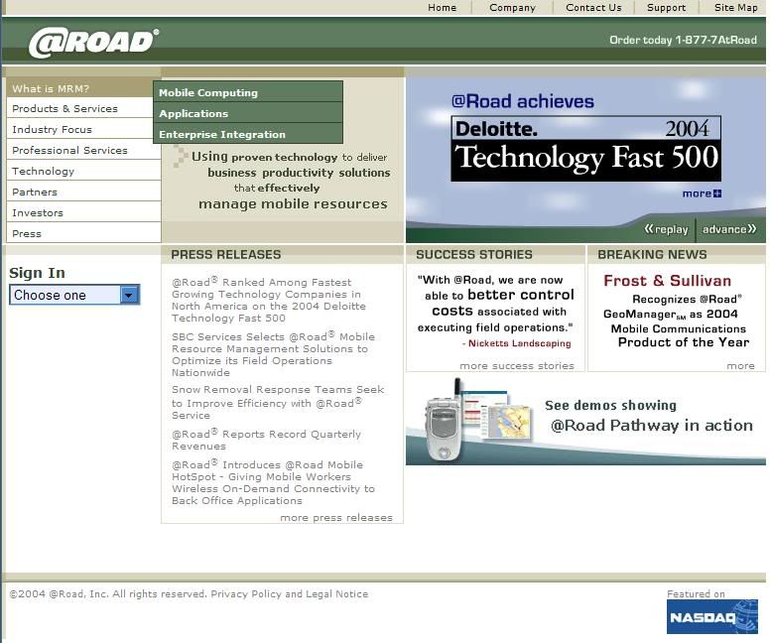Image resolution: width=770 pixels, height=643 pixels.
Task: Open Snow Removal Response Teams press release
Action: tap(278, 402)
